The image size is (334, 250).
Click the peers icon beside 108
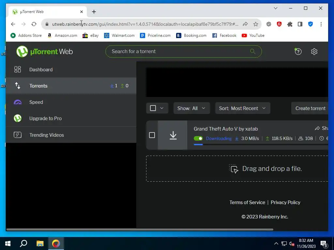point(300,138)
